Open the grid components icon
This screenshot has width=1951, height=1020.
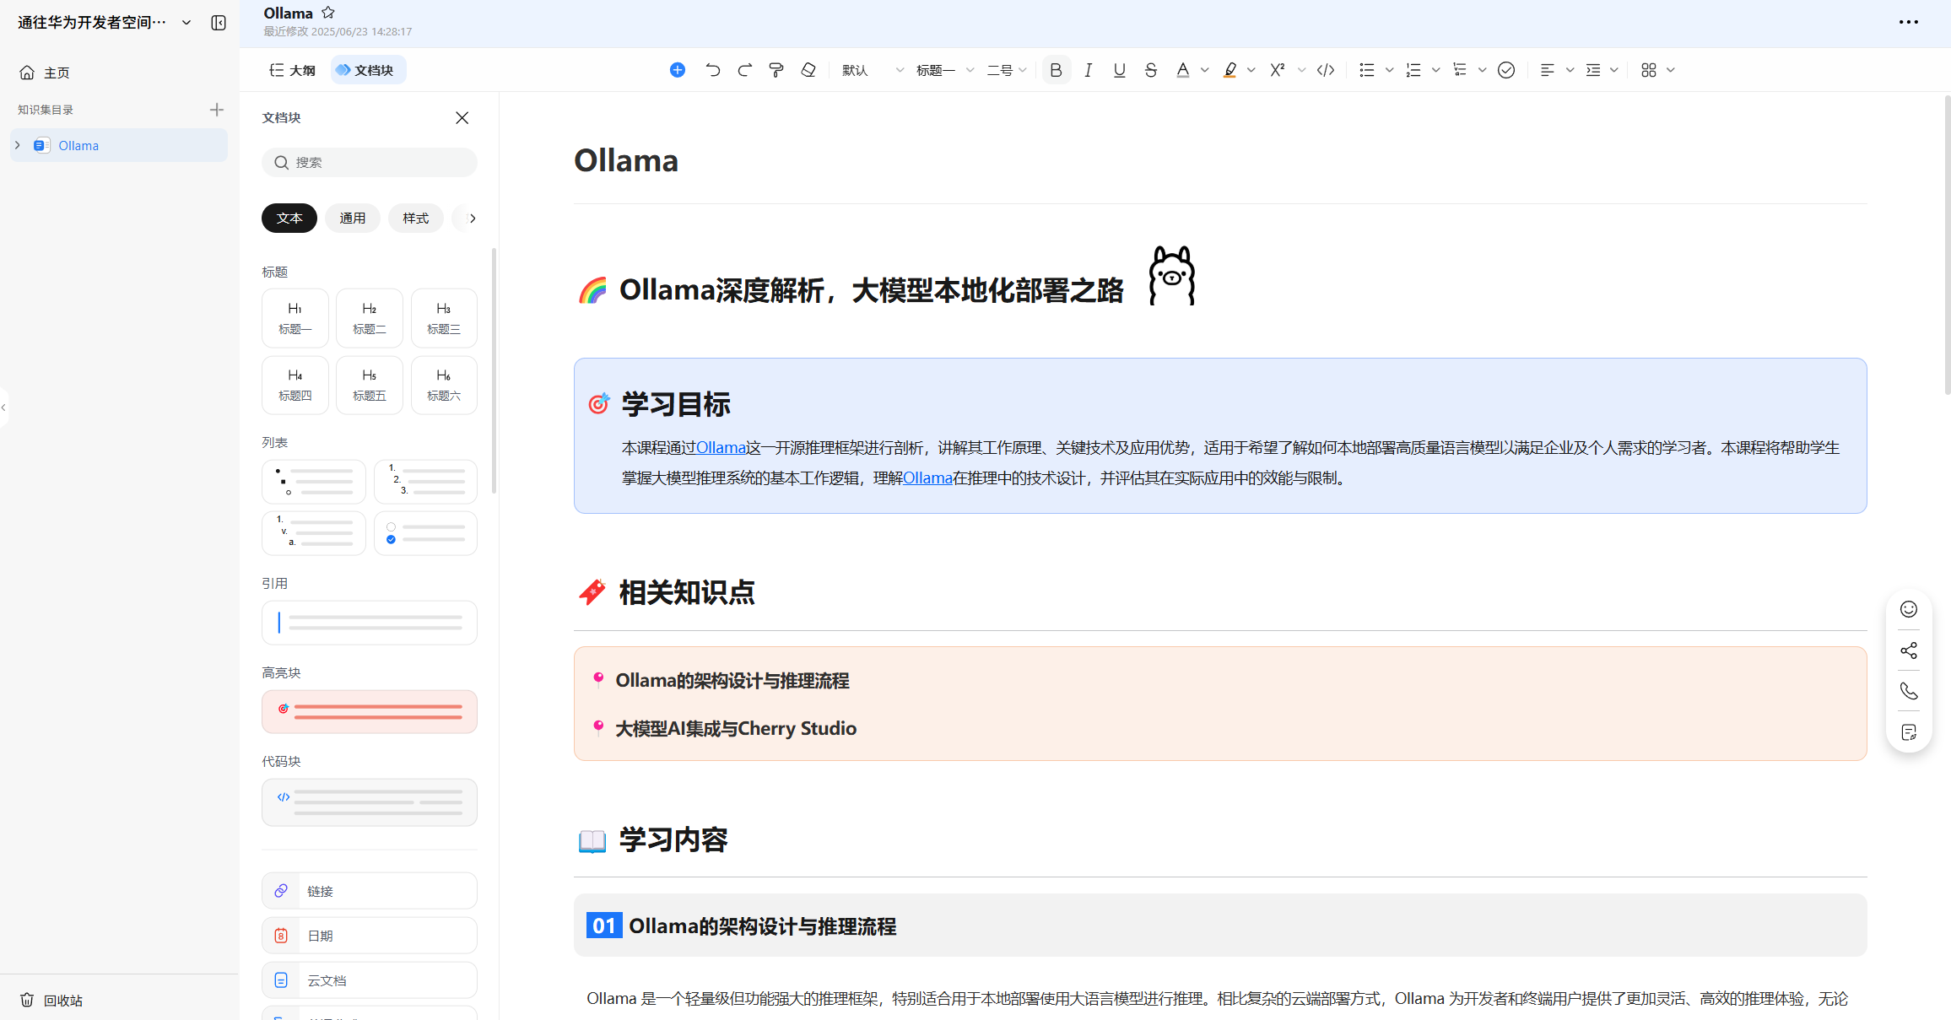coord(1649,70)
